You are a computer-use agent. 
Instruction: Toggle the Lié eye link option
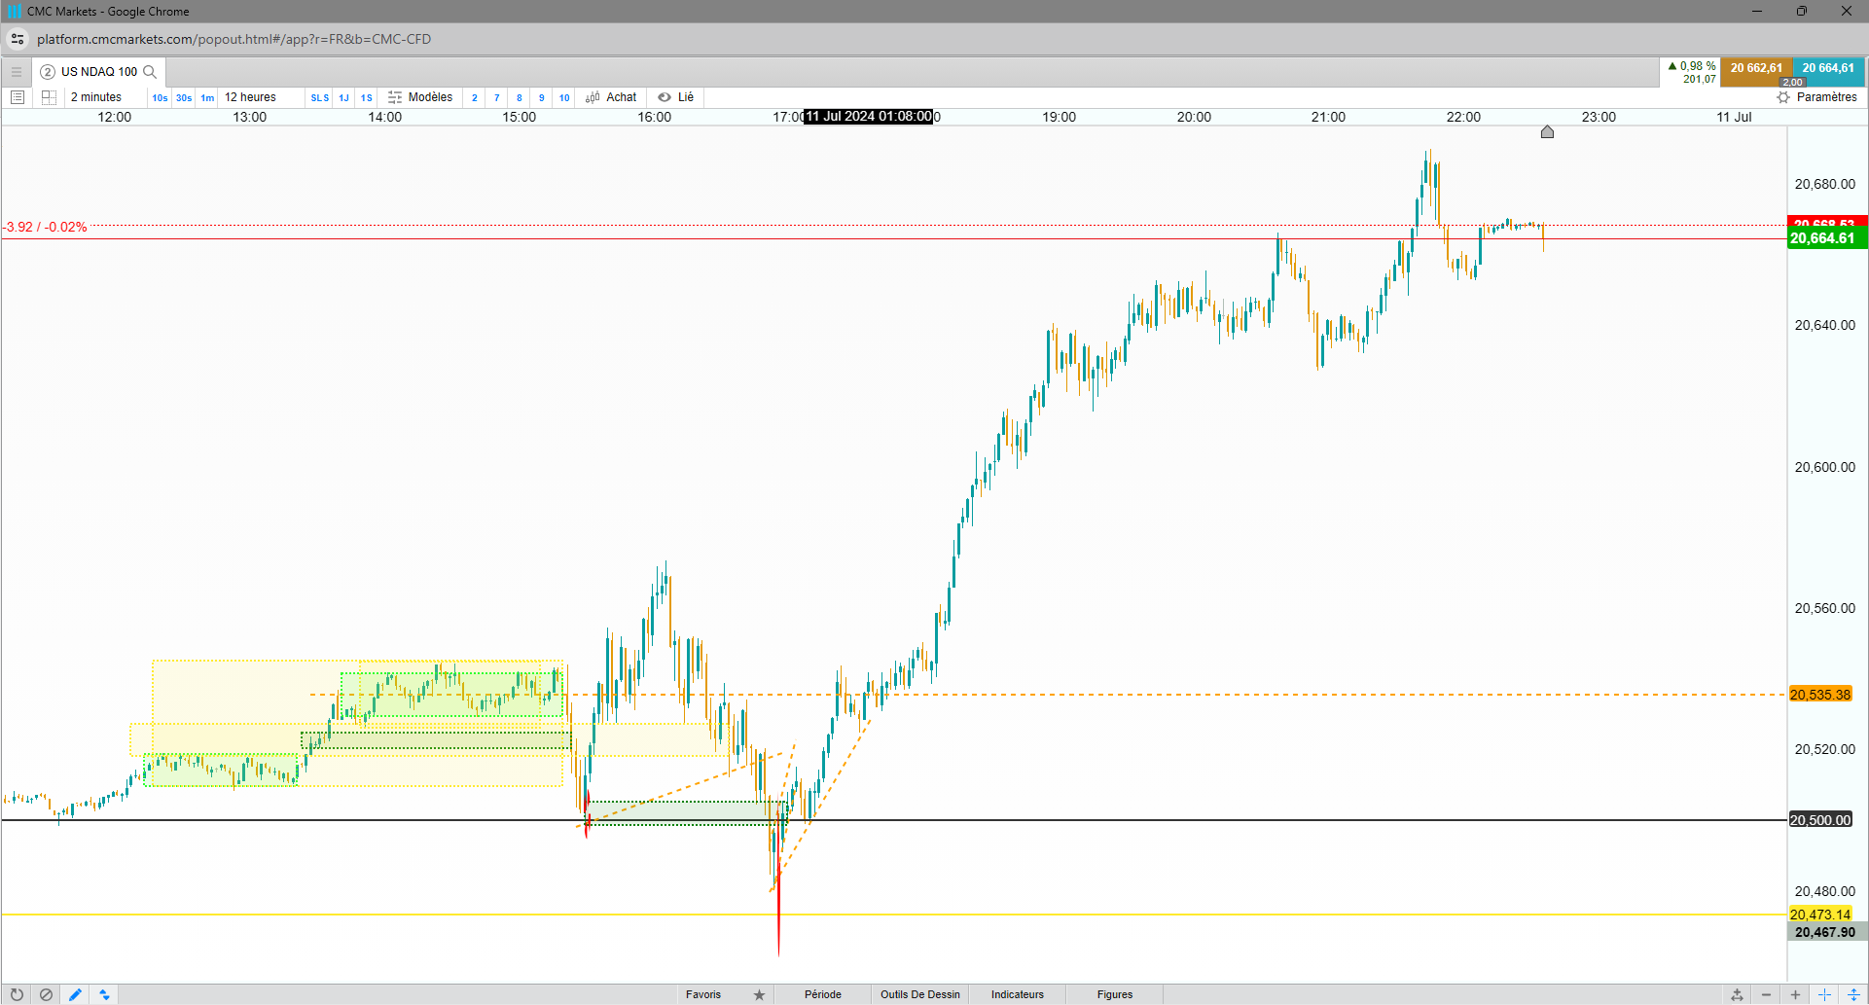click(676, 97)
